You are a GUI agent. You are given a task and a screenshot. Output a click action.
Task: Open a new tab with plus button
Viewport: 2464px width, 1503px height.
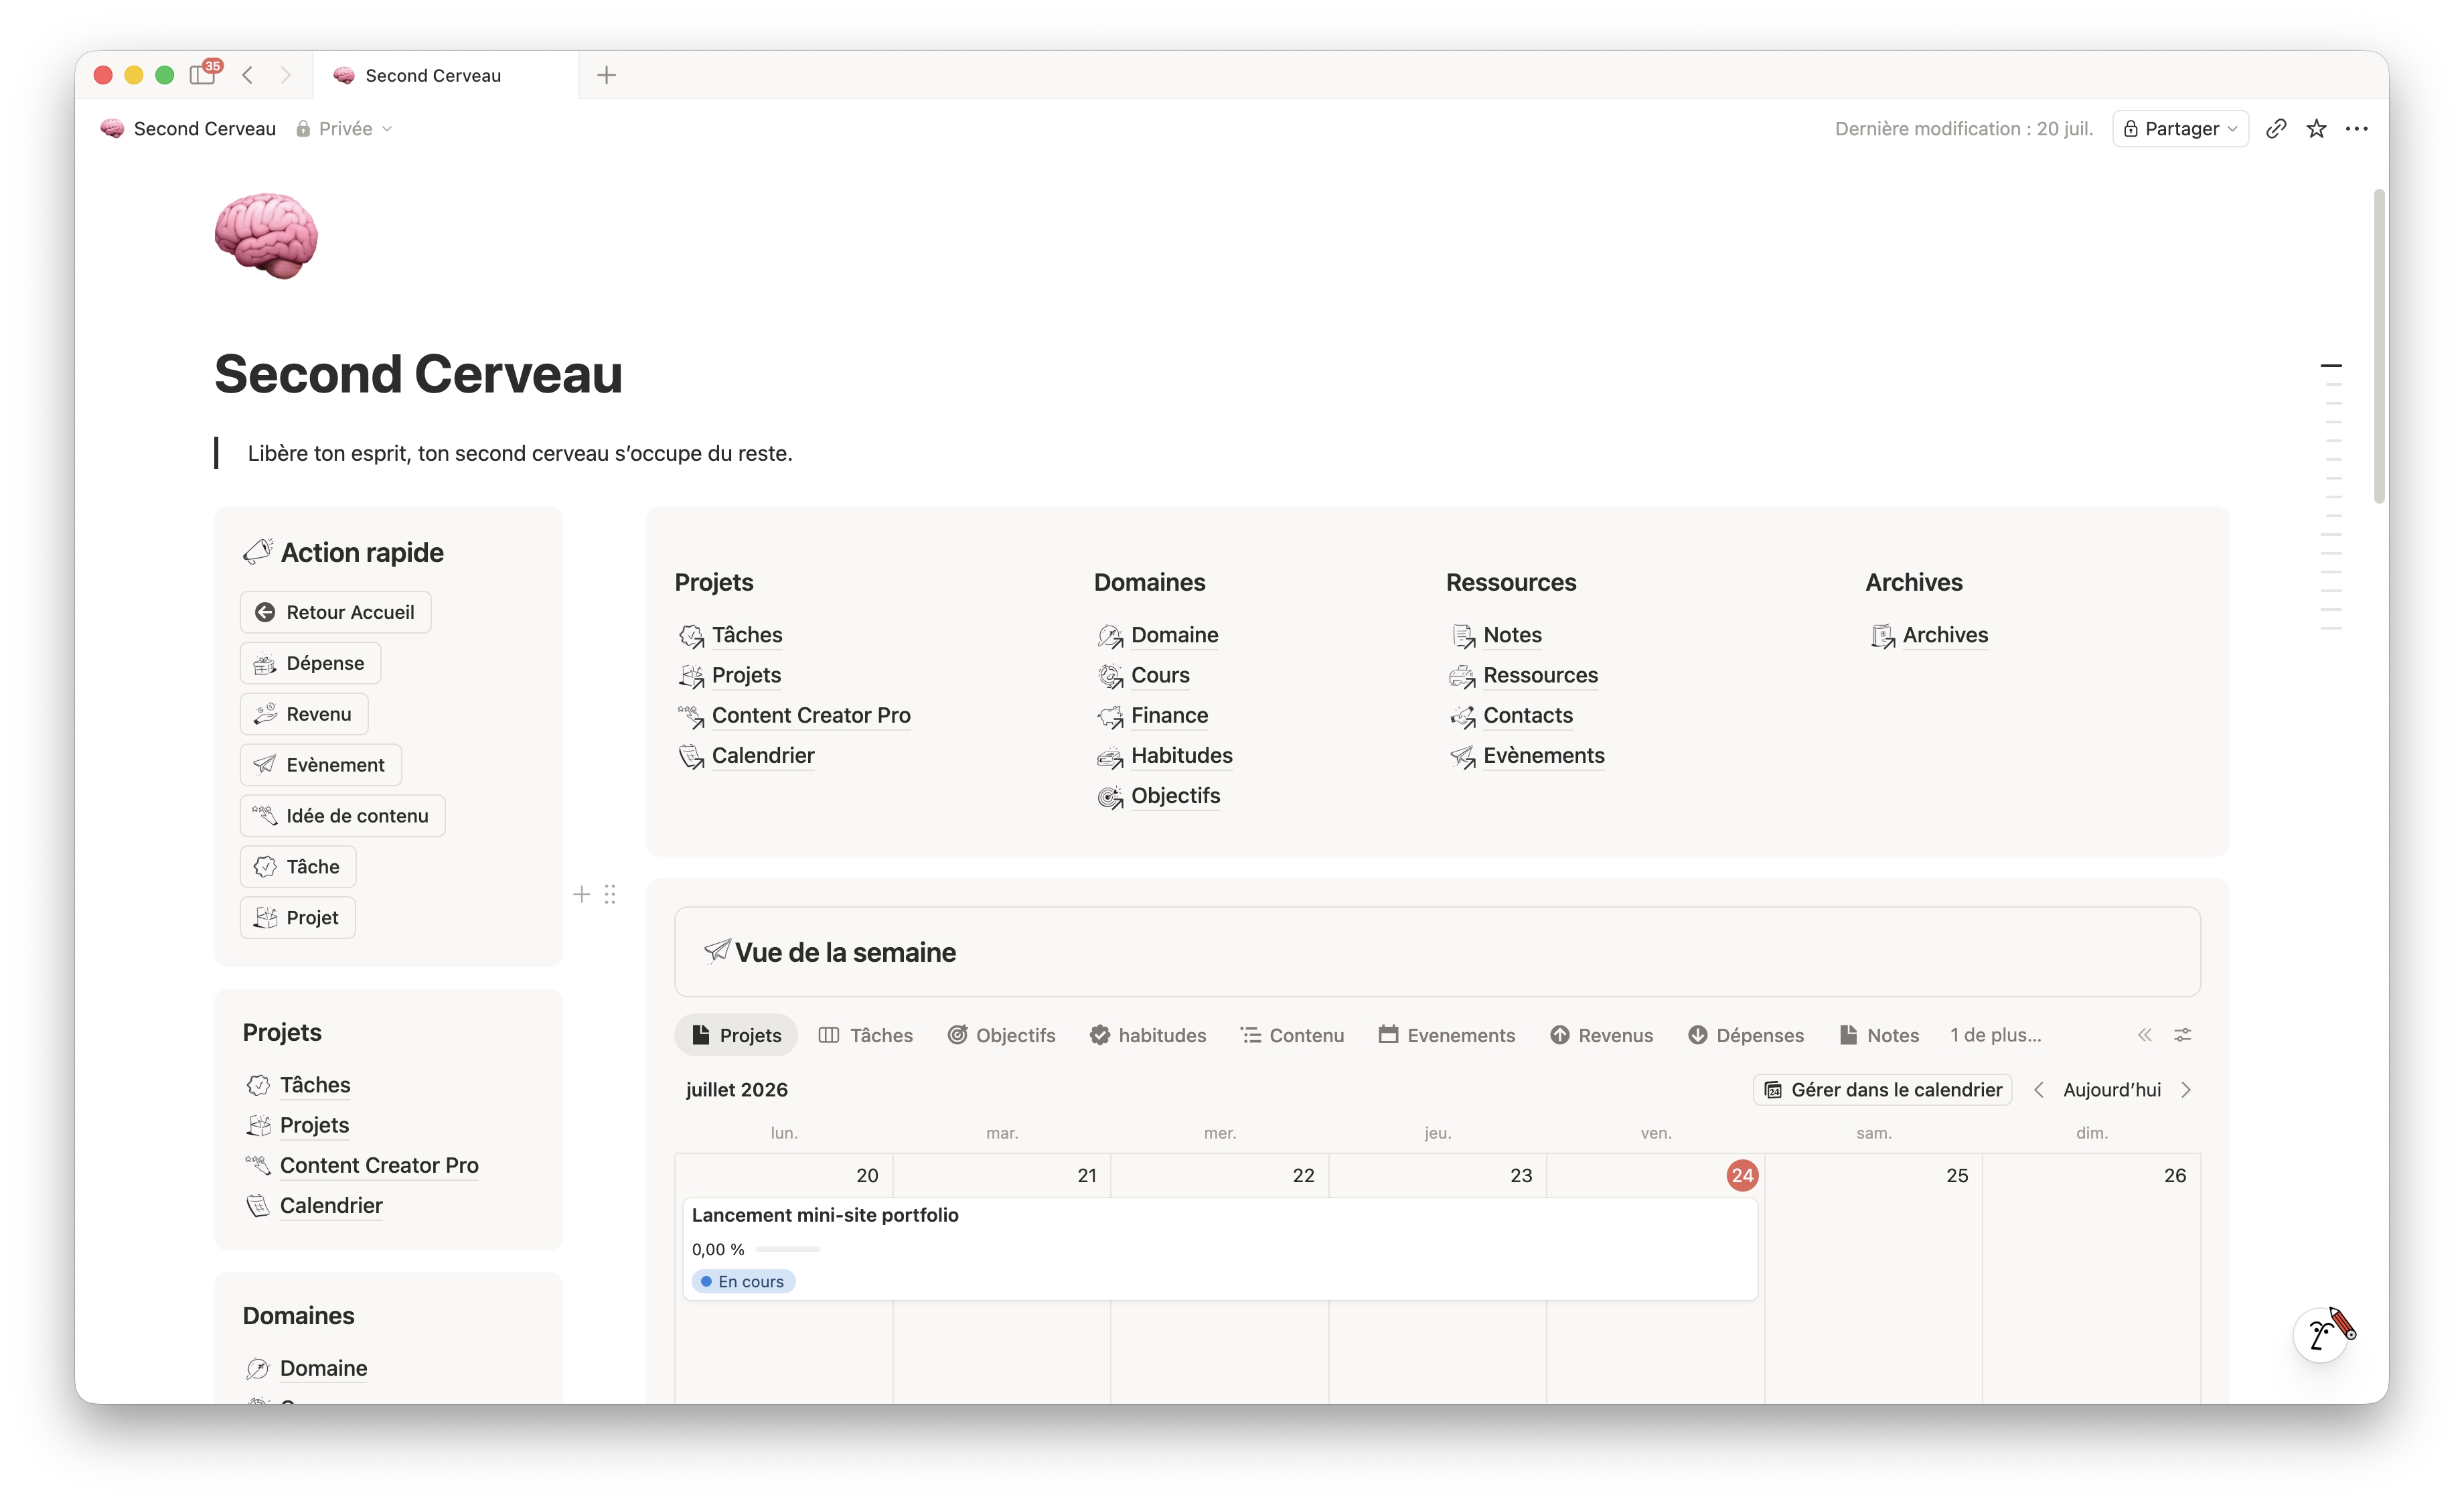point(606,75)
